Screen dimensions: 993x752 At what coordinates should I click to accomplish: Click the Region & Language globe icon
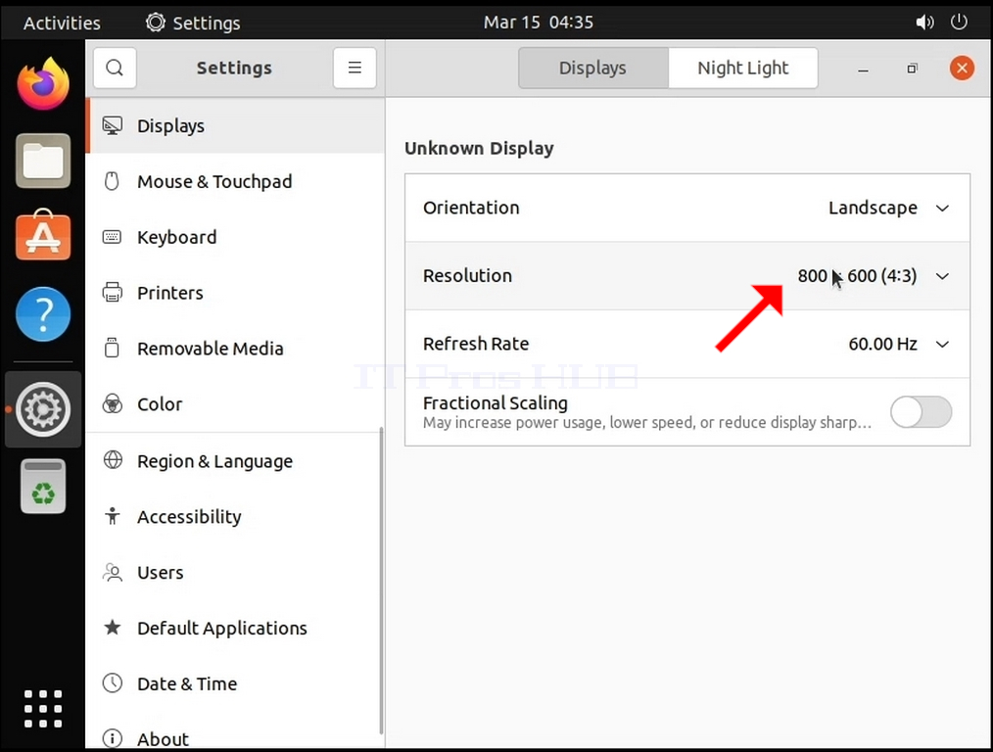113,460
